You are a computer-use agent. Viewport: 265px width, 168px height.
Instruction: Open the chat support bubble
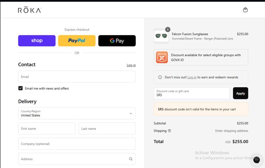click(257, 160)
